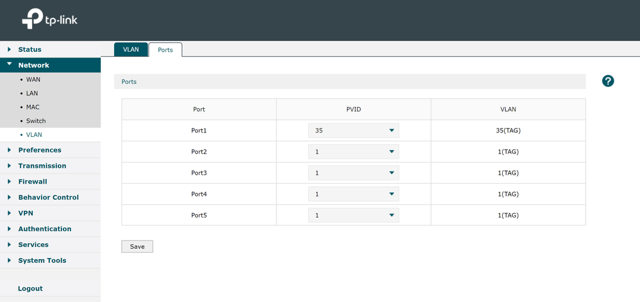Select the Switch submenu item
The width and height of the screenshot is (640, 302).
pos(36,121)
